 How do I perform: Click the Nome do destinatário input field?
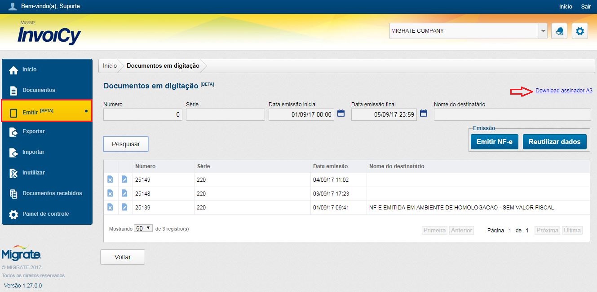512,114
